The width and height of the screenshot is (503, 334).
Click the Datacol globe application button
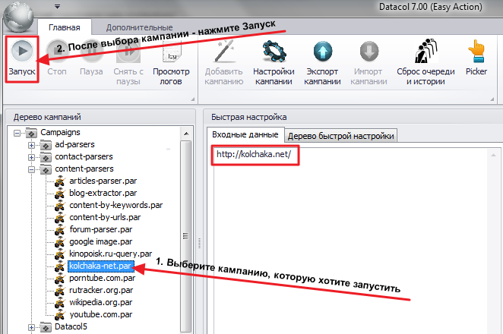[x=18, y=16]
